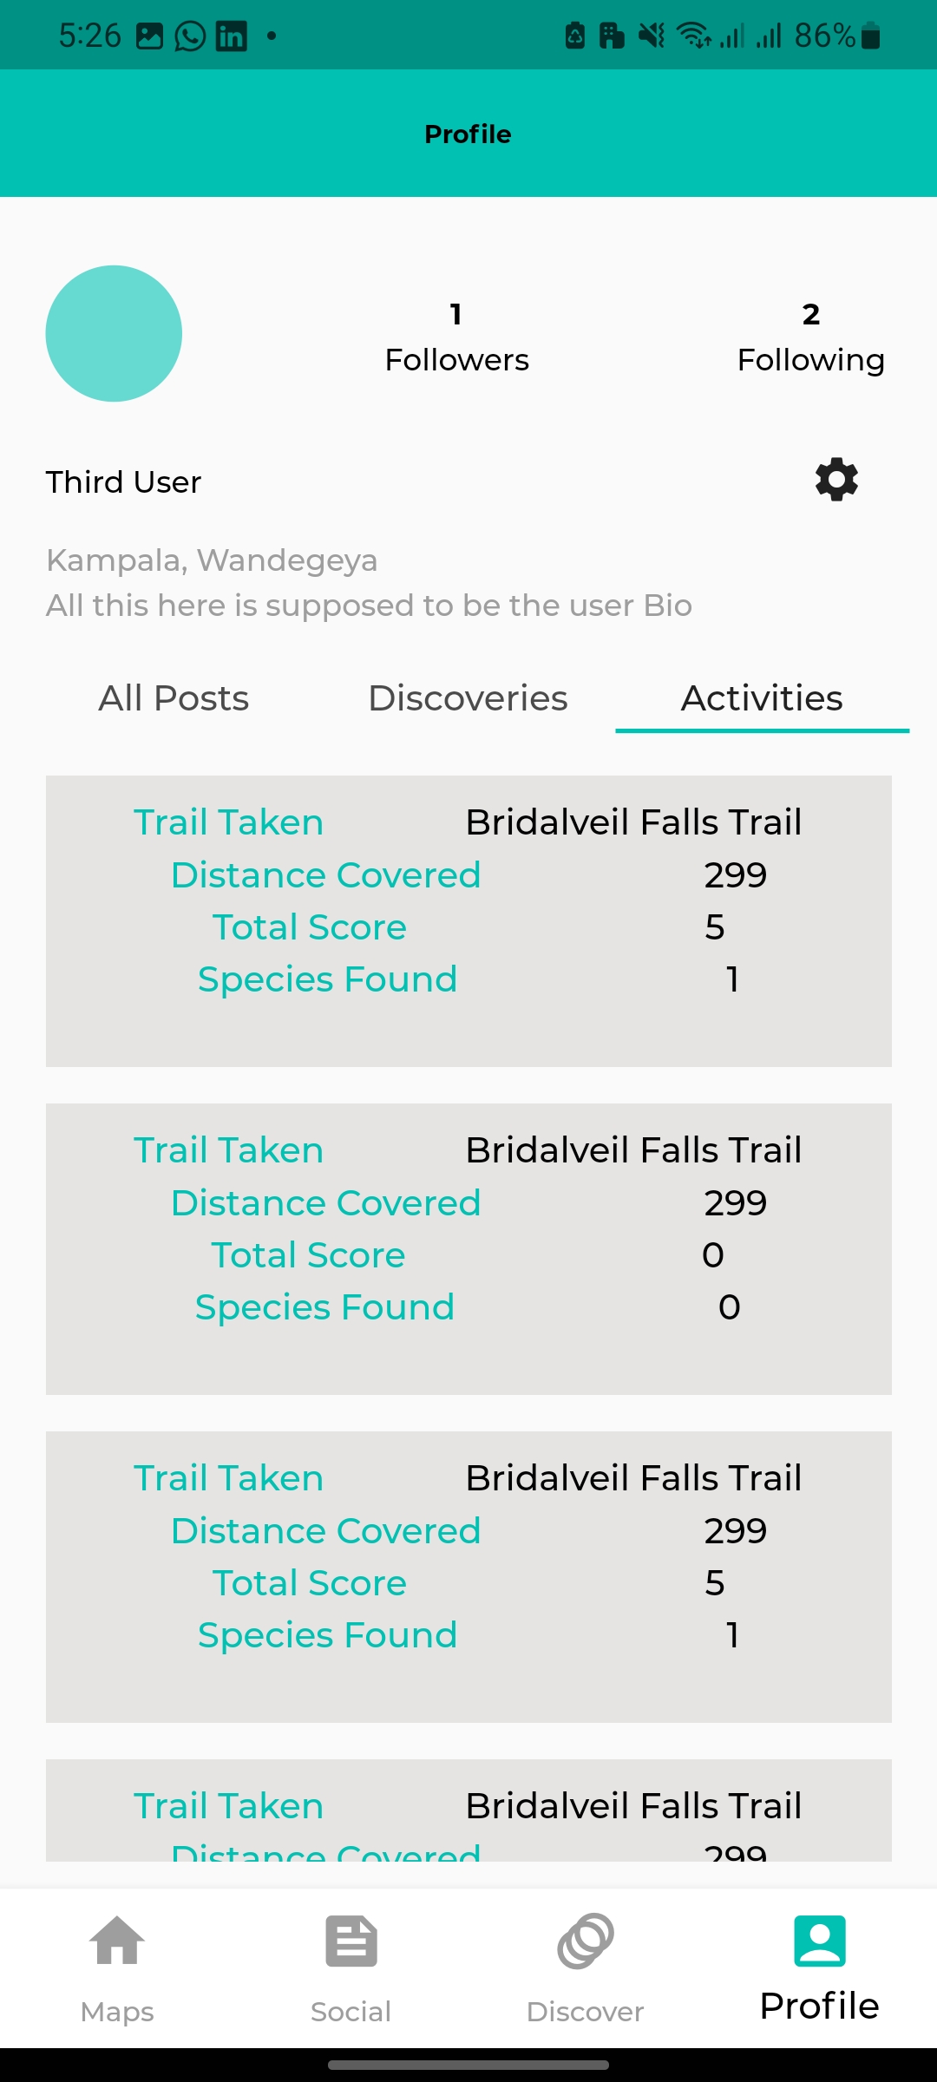Tap the WhatsApp status bar icon
Image resolution: width=937 pixels, height=2082 pixels.
click(190, 36)
